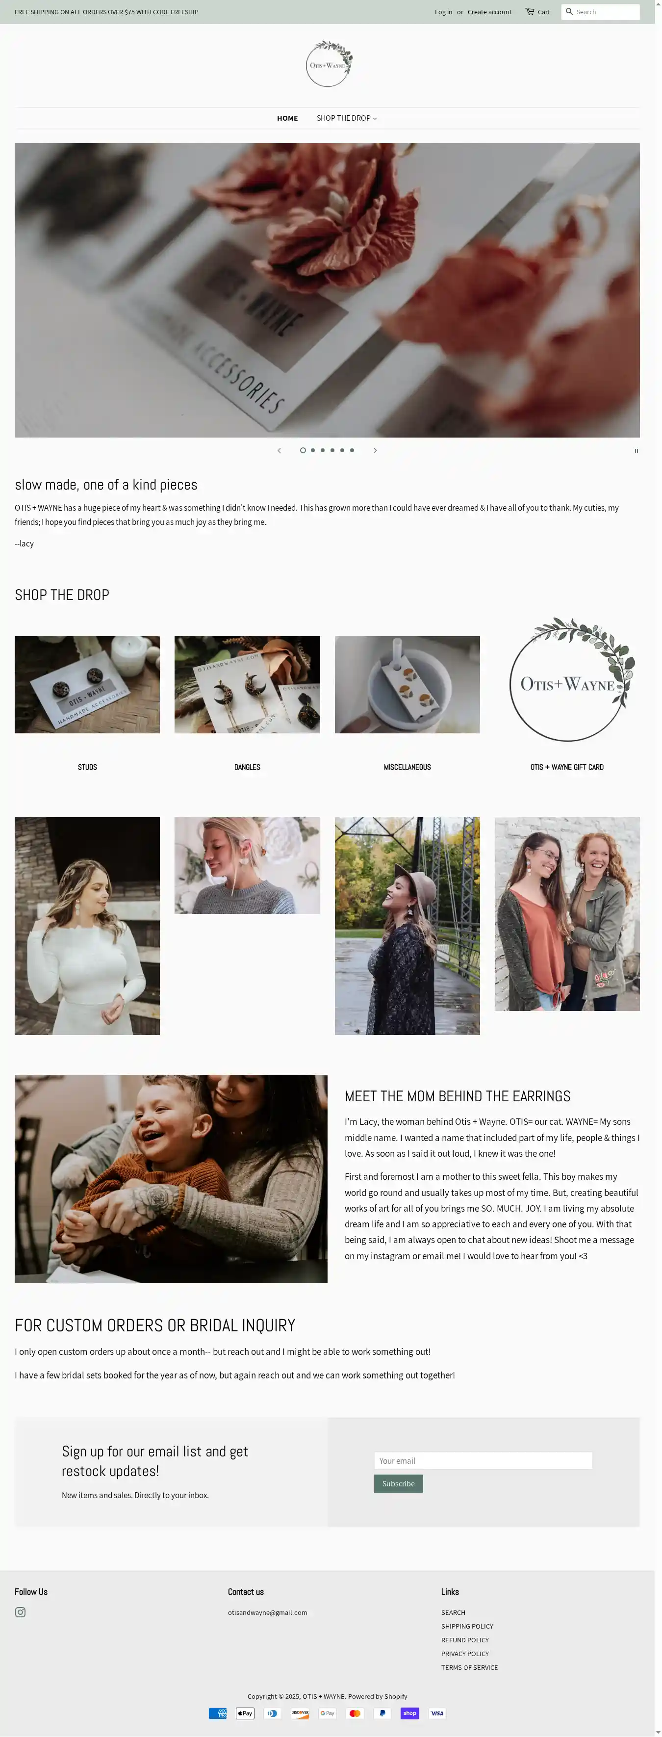Click the Shop Pay payment icon
Screen dimensions: 662x1737
[x=410, y=1713]
